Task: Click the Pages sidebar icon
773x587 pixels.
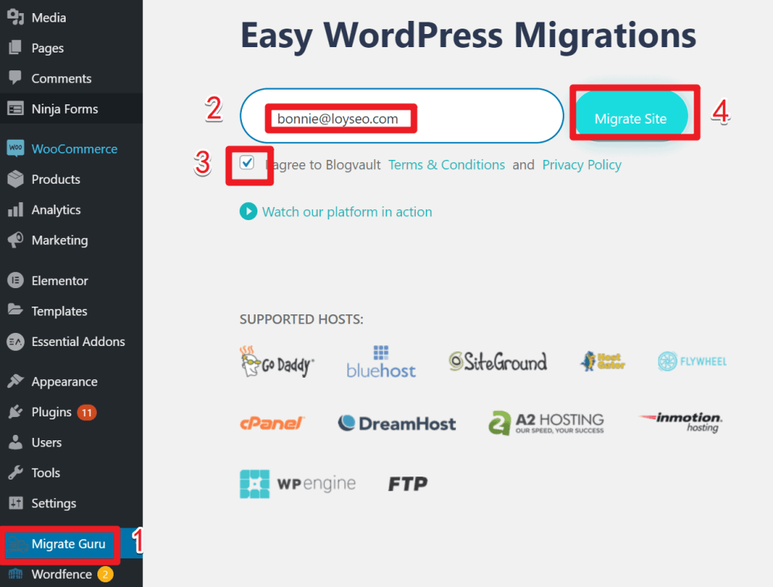Action: pos(15,48)
